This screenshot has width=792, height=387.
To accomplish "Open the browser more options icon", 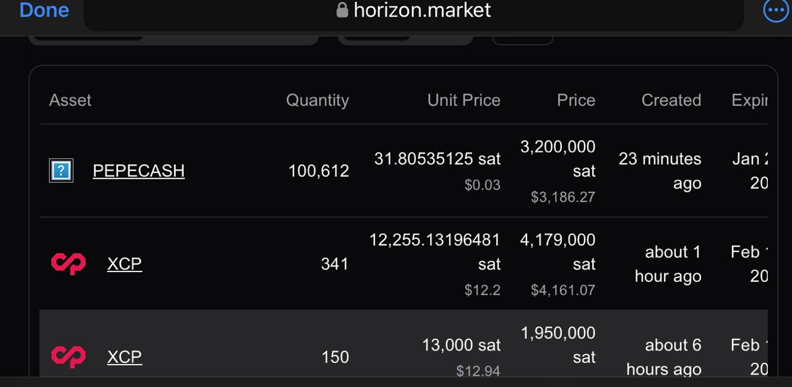I will pos(775,11).
